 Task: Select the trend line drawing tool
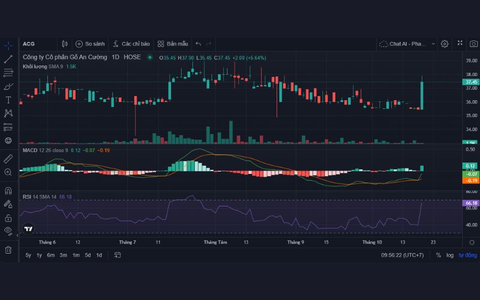[x=8, y=59]
